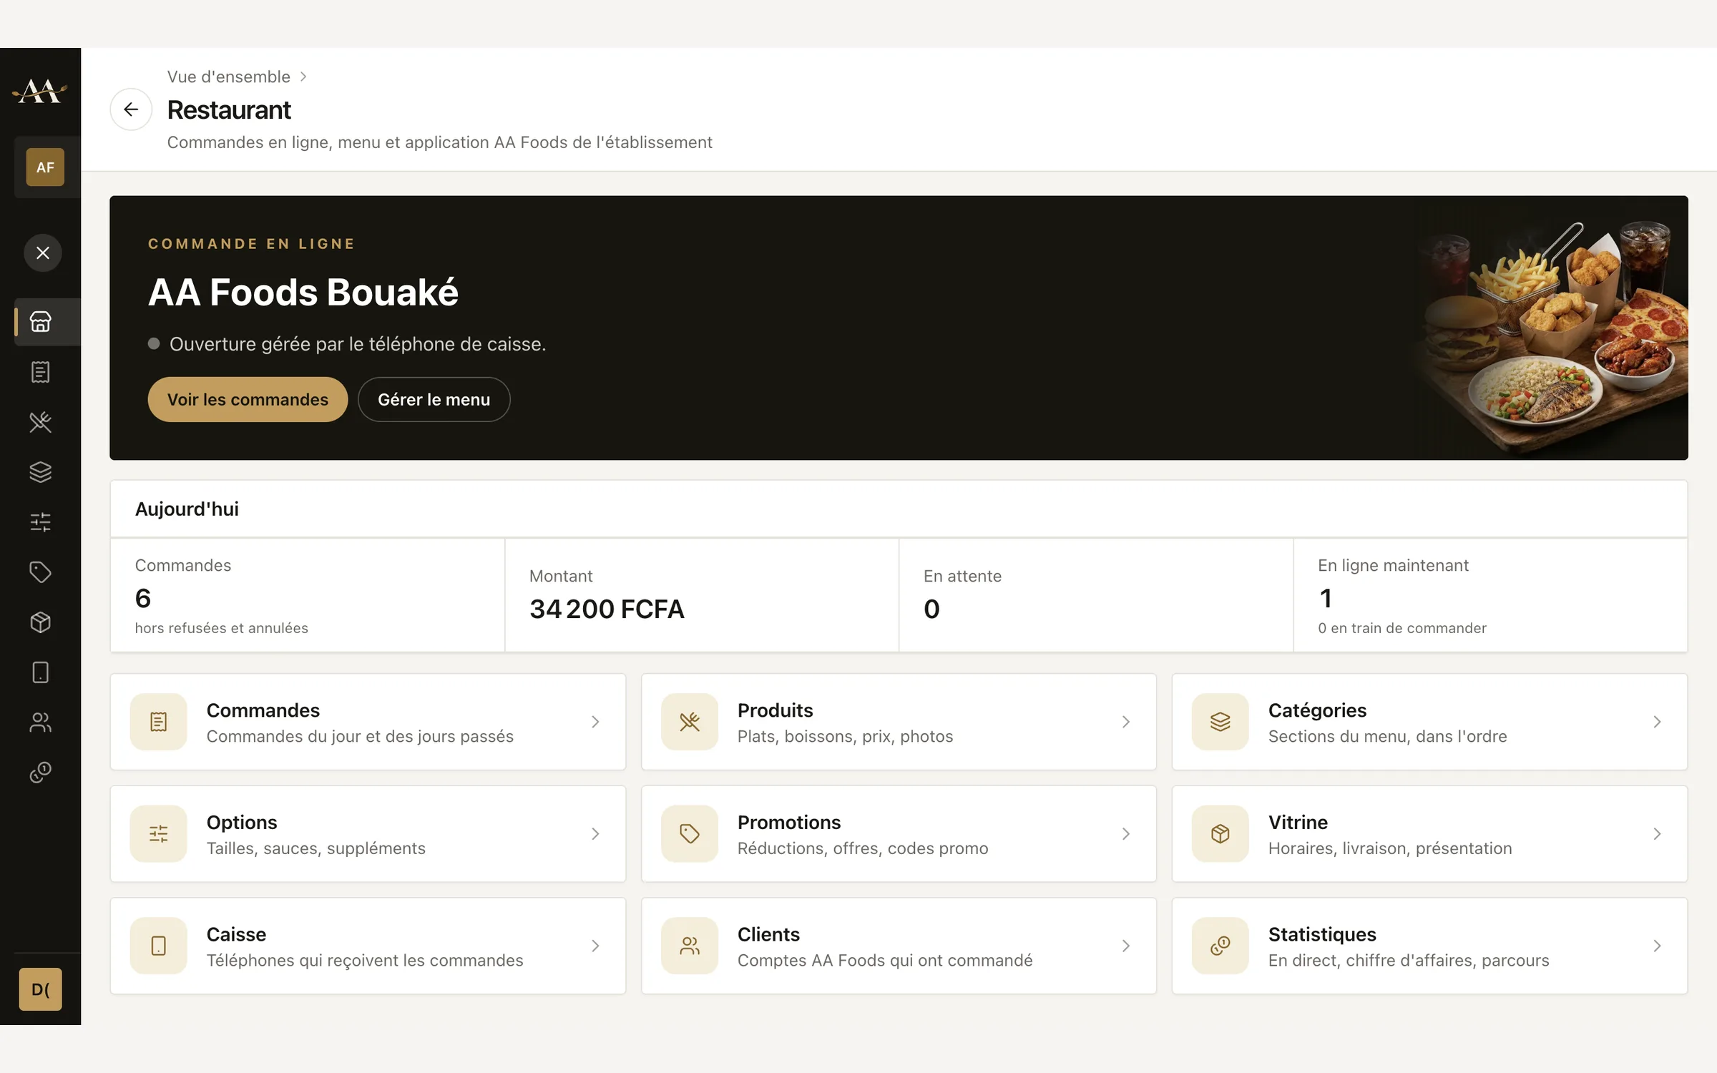Image resolution: width=1717 pixels, height=1073 pixels.
Task: Click the chevron on the Clients card
Action: (1126, 946)
